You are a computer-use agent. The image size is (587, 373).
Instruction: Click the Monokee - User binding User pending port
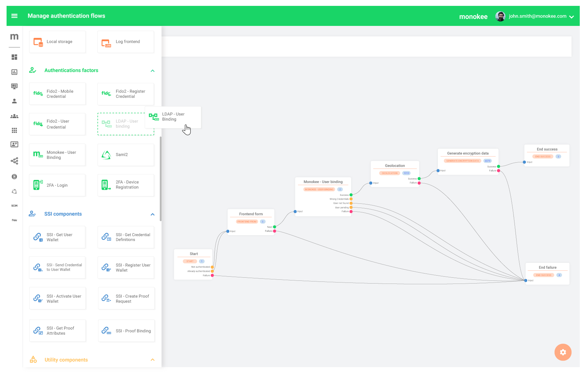pos(351,208)
